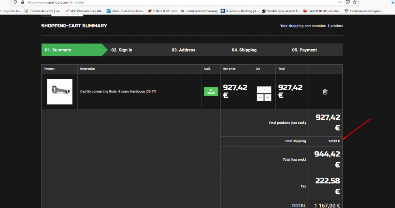Go to the 03. Address step
This screenshot has height=208, width=395.
point(183,50)
